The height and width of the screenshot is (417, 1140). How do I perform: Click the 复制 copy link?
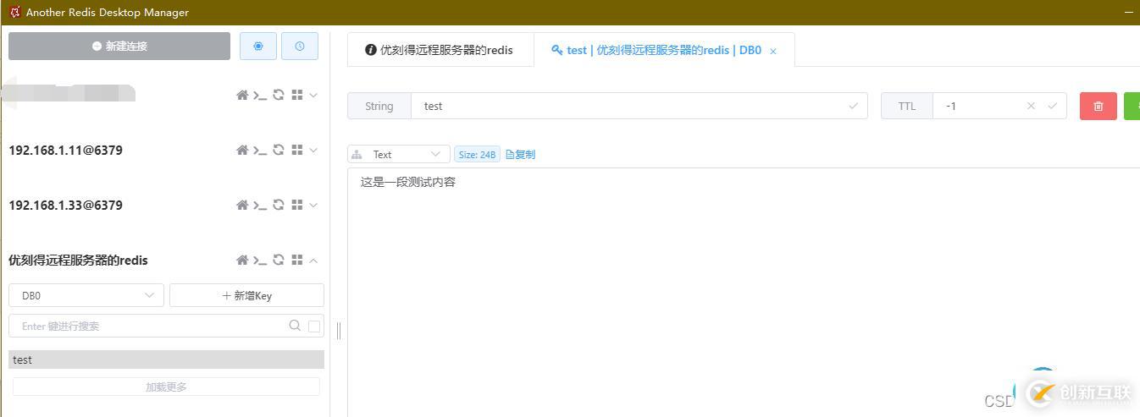pos(520,154)
